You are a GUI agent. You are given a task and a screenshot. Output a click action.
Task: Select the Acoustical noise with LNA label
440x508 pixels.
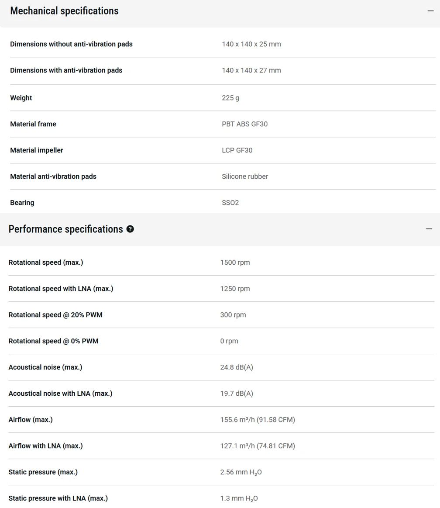click(60, 394)
